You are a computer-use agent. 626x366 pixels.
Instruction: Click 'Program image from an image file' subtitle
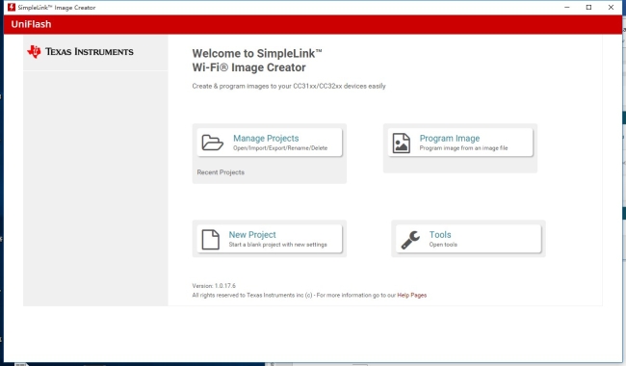[x=463, y=148]
